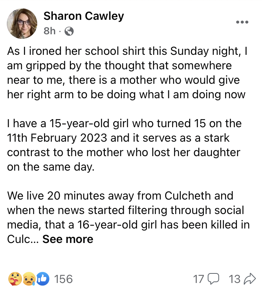Expand the post with See more
This screenshot has height=294, width=262.
(x=68, y=239)
